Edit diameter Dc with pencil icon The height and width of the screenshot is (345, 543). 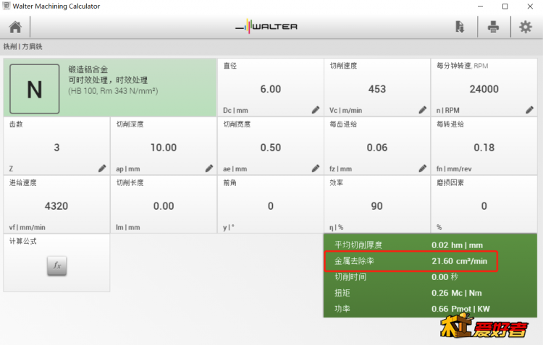tap(316, 110)
